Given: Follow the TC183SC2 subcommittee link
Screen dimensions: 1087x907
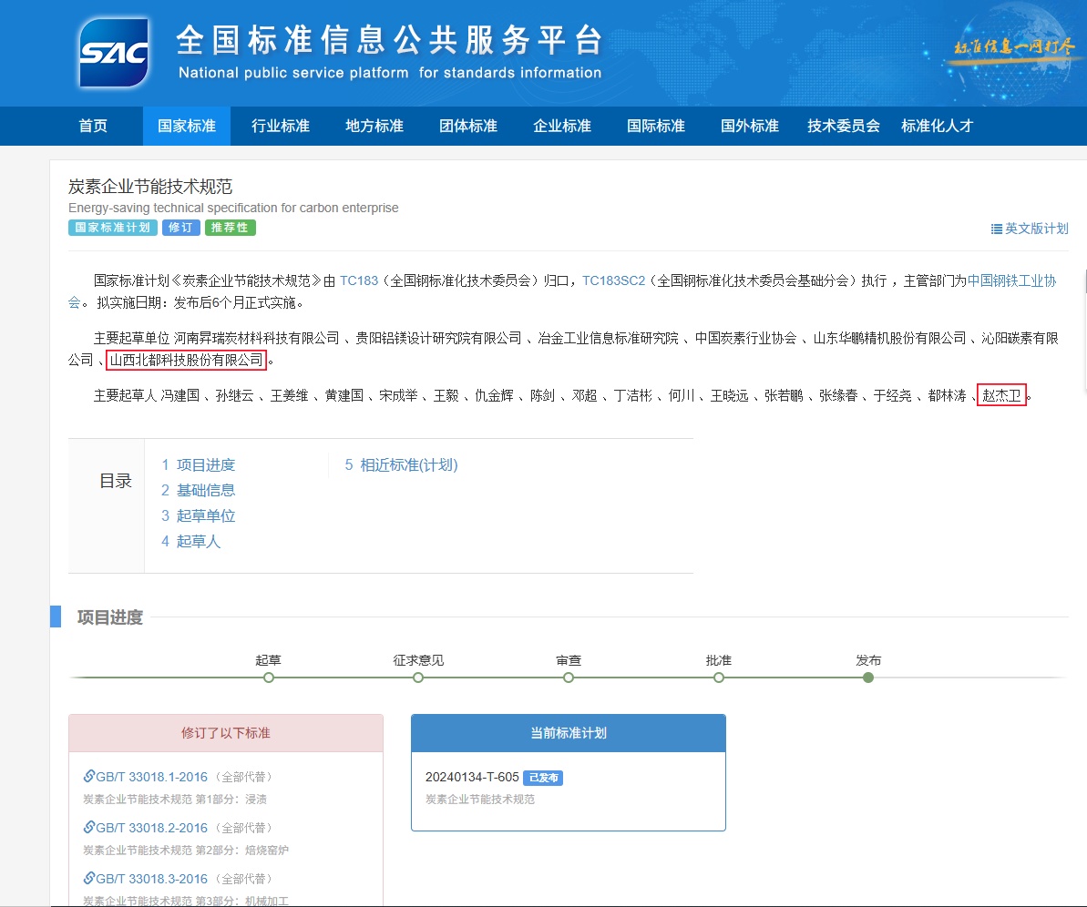Looking at the screenshot, I should [613, 281].
